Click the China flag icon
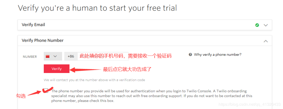The image size is (283, 109). click(48, 56)
